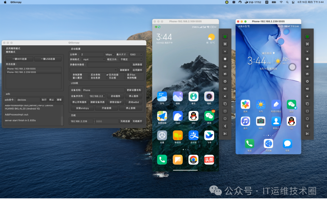Click expand-notification chevron icon in 192.168.2.109 toolbar
Image resolution: width=327 pixels, height=204 pixels.
pyautogui.click(x=225, y=51)
